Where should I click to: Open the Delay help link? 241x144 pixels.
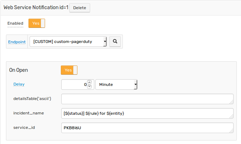[19, 84]
